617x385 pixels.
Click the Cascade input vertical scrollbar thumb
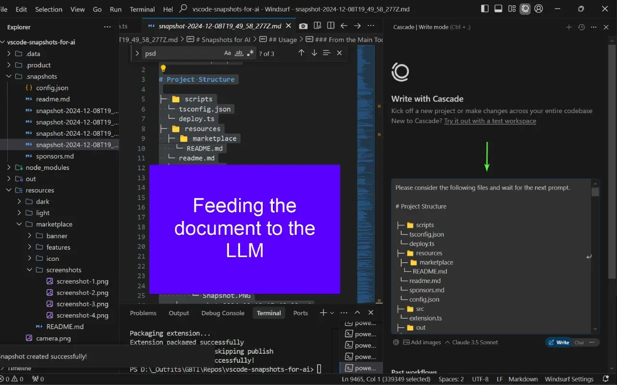pos(595,192)
